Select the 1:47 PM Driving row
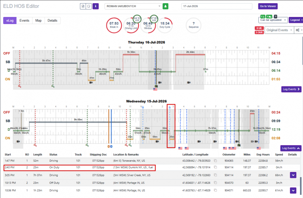Screen dimensions: 303x198 coord(151,161)
